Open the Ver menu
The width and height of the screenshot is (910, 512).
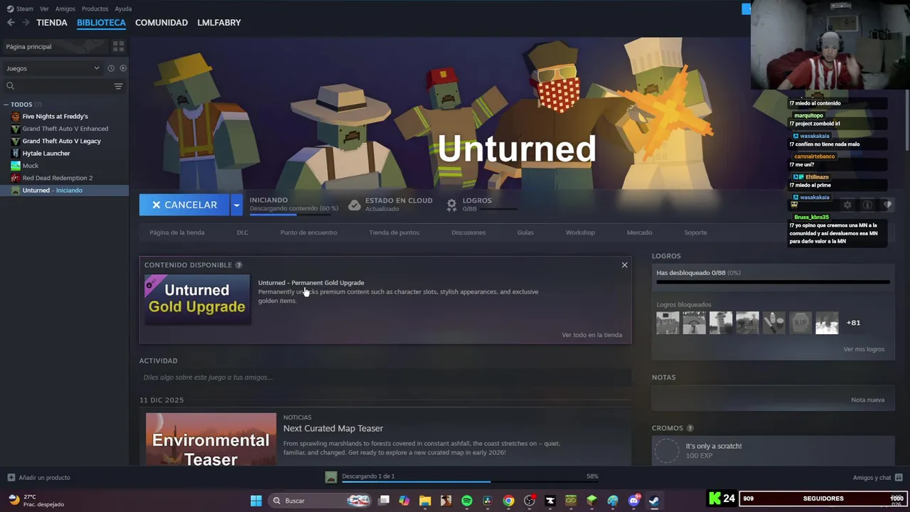click(44, 9)
